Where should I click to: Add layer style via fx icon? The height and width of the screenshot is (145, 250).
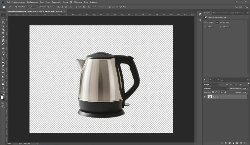pyautogui.click(x=226, y=143)
